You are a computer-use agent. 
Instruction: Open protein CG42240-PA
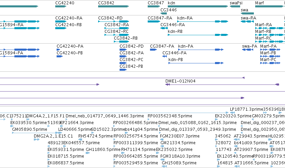(70, 46)
